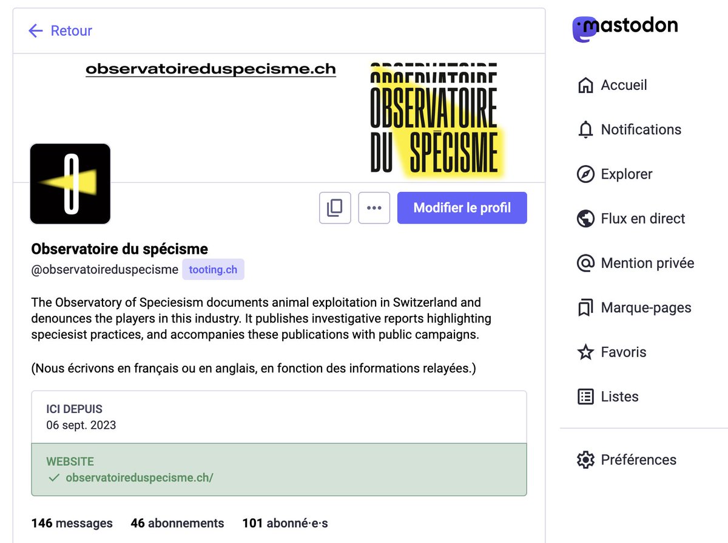Image resolution: width=728 pixels, height=543 pixels.
Task: Click the Mention privée at-sign icon
Action: pyautogui.click(x=585, y=263)
